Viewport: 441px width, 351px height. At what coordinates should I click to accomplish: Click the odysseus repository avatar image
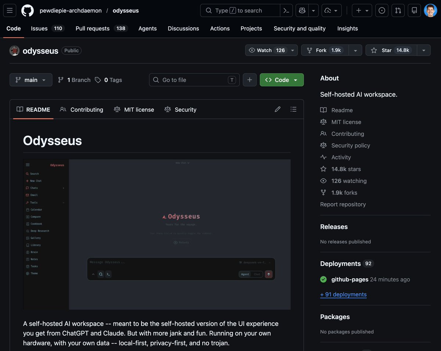coord(14,51)
